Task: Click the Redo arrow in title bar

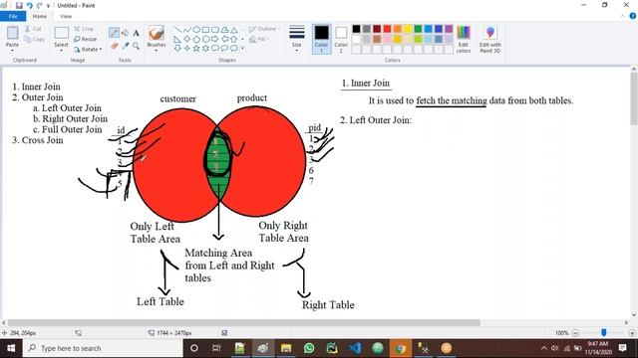Action: 40,5
